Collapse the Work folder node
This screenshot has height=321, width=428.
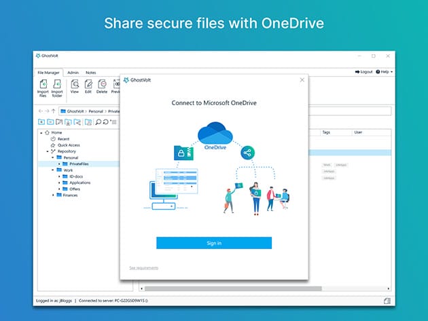pos(54,170)
